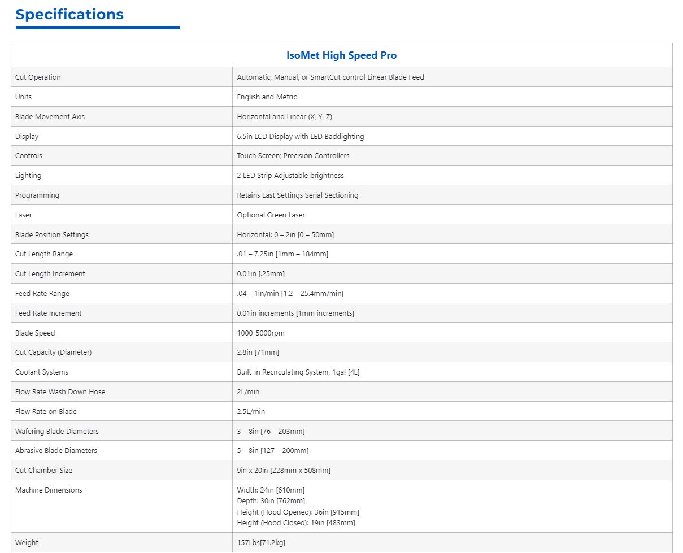The width and height of the screenshot is (683, 553).
Task: Select '.01 – 7.25in [1mm – 184mm]' value
Action: [x=282, y=254]
